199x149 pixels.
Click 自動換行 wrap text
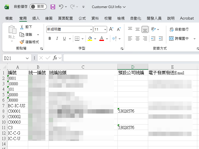click(179, 29)
